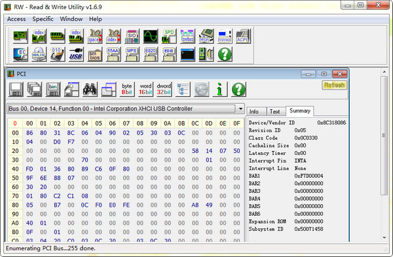Click the main window vertical scrollbar
The height and width of the screenshot is (257, 393).
[384, 135]
